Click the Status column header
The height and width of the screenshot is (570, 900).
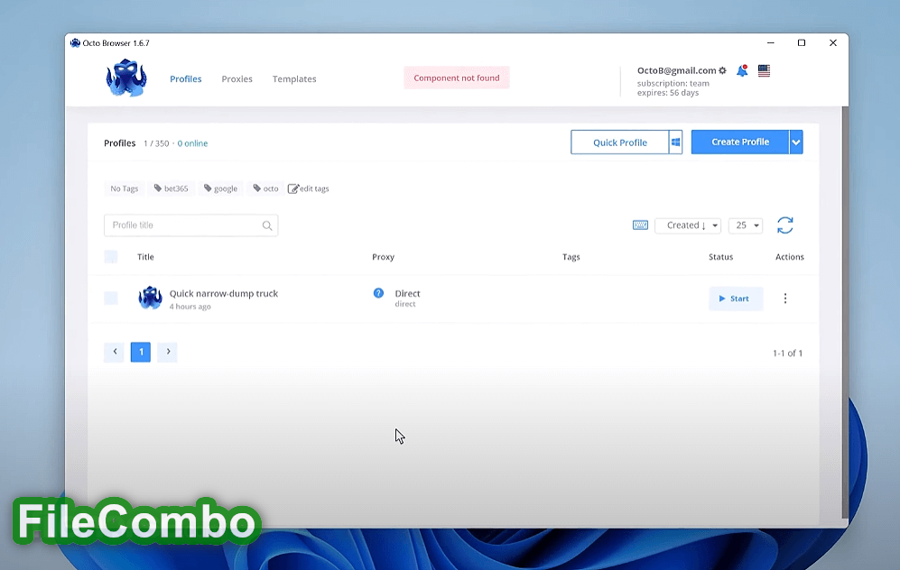[720, 257]
